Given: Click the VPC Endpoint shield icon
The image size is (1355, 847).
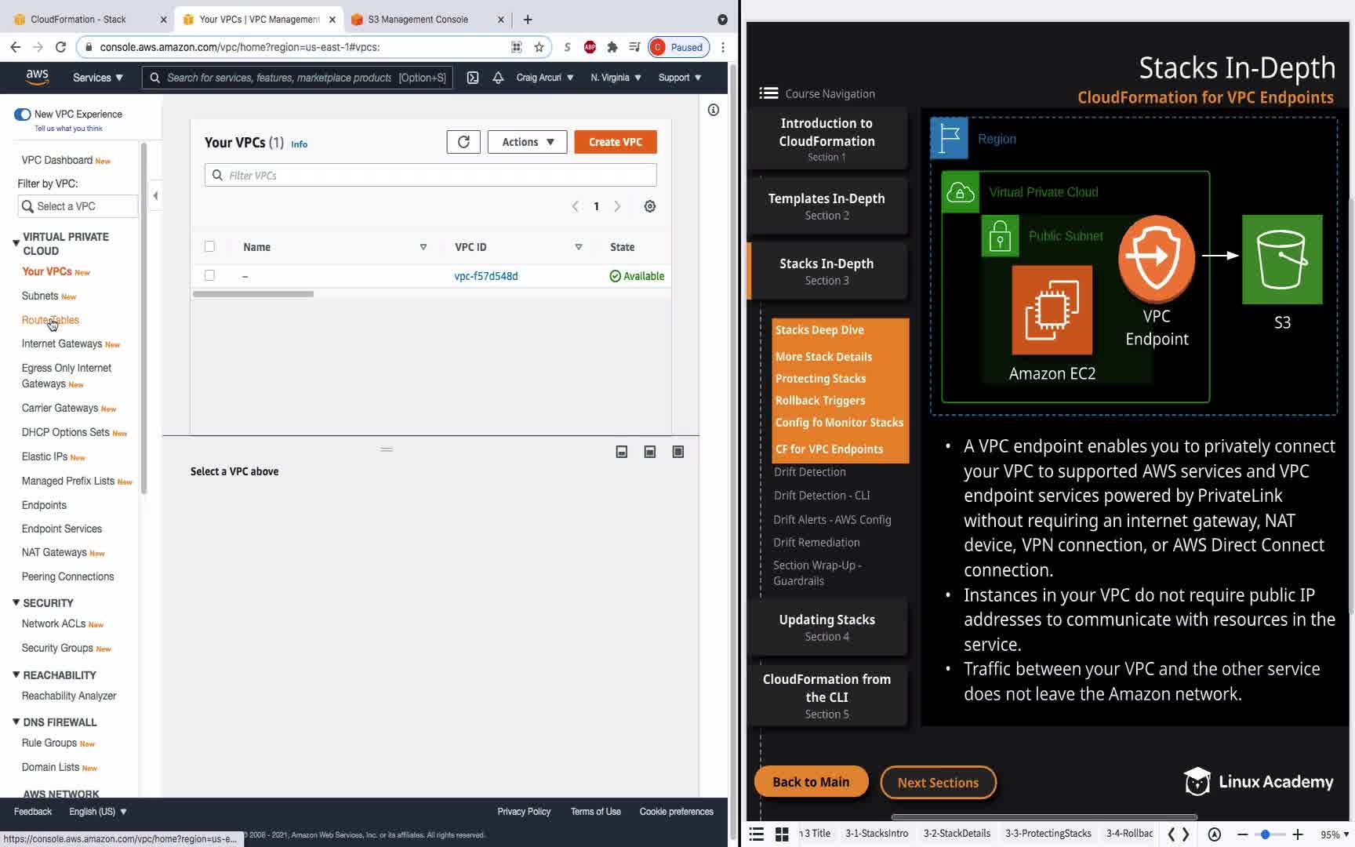Looking at the screenshot, I should coord(1157,258).
